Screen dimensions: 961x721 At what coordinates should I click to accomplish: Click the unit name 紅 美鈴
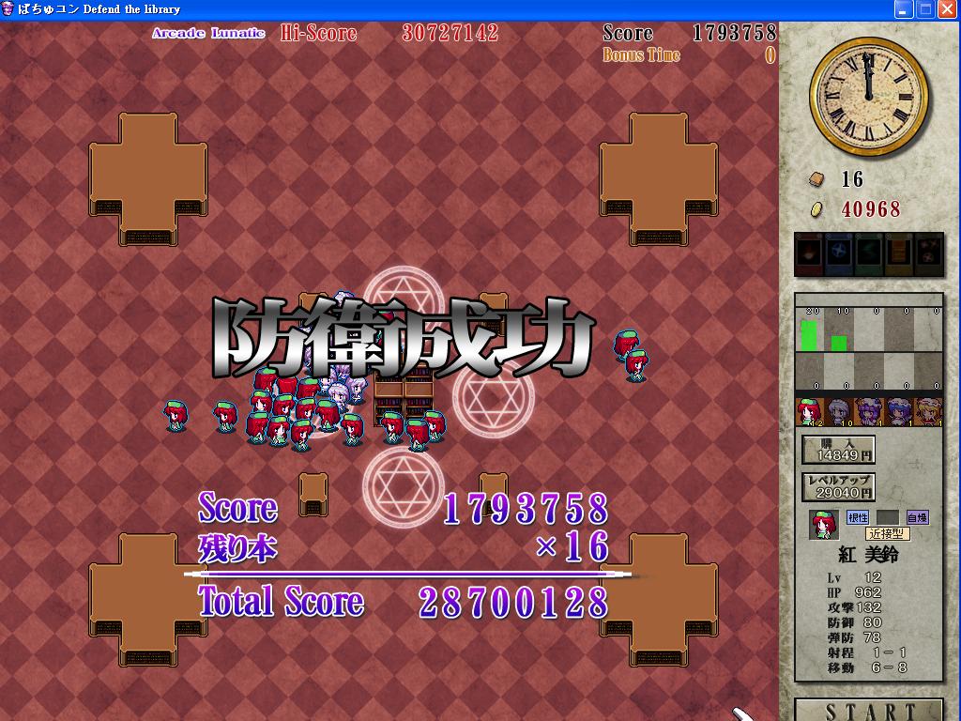pos(868,555)
